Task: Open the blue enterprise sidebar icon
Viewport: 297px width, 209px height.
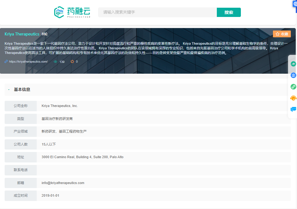Action: tap(293, 75)
